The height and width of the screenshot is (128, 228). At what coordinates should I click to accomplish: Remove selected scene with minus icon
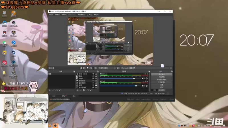[x=53, y=90]
